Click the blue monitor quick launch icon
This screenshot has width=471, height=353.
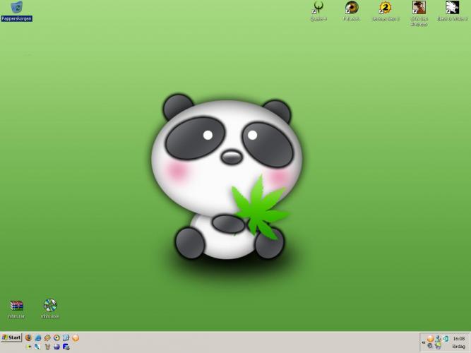66,347
